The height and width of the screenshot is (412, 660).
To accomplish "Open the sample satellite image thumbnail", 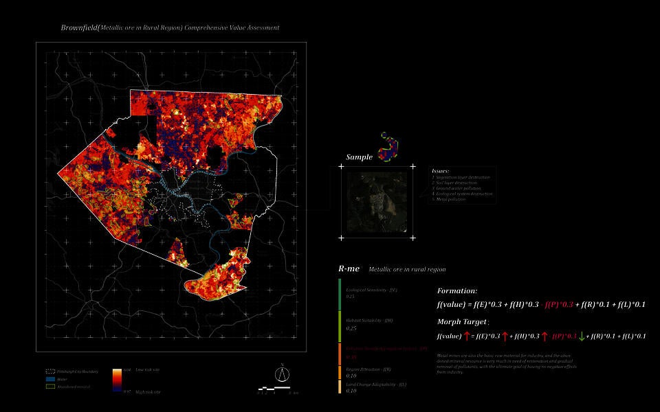I will tap(377, 202).
